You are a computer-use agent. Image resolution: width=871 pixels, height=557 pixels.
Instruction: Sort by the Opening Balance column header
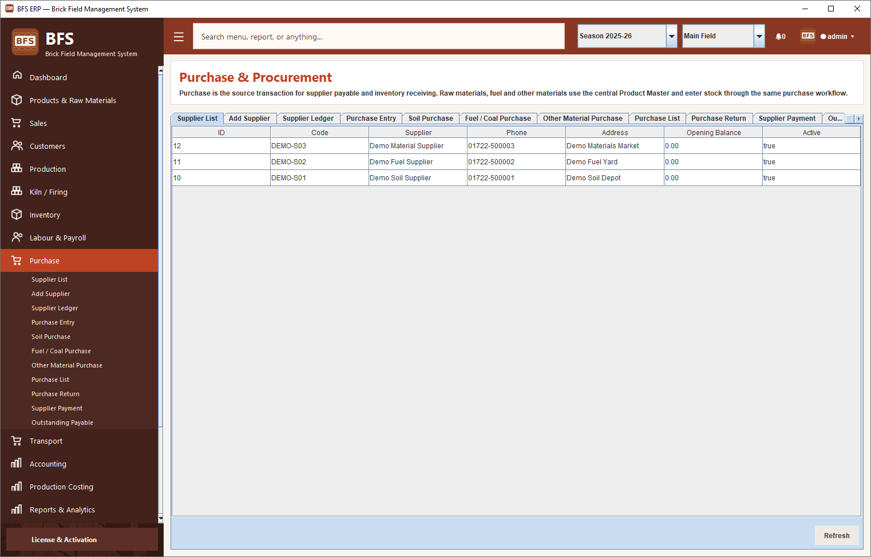(x=713, y=132)
